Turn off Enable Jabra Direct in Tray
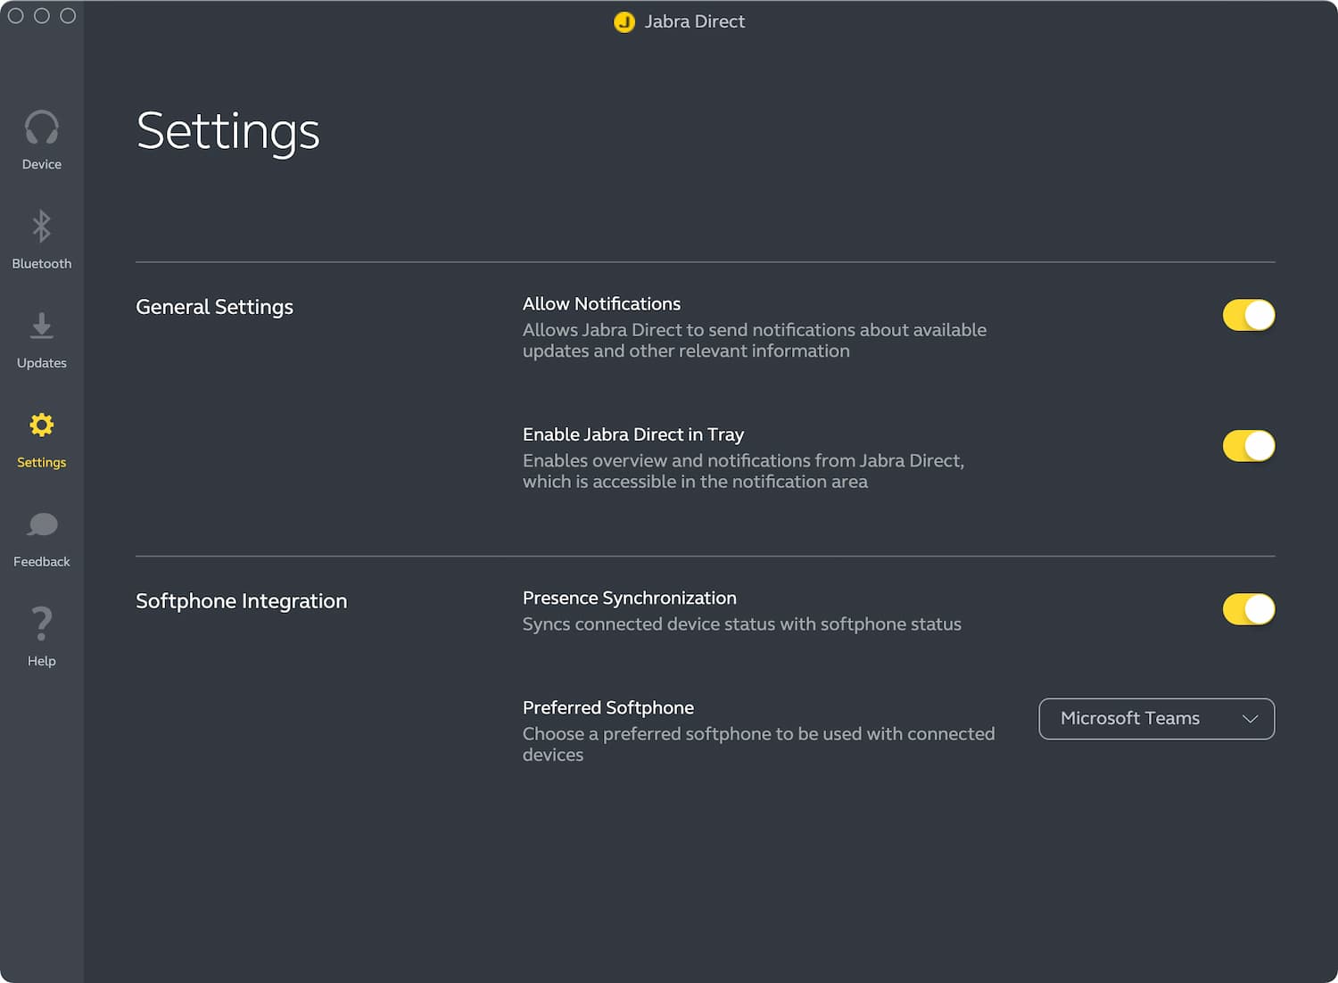This screenshot has width=1338, height=983. 1248,446
